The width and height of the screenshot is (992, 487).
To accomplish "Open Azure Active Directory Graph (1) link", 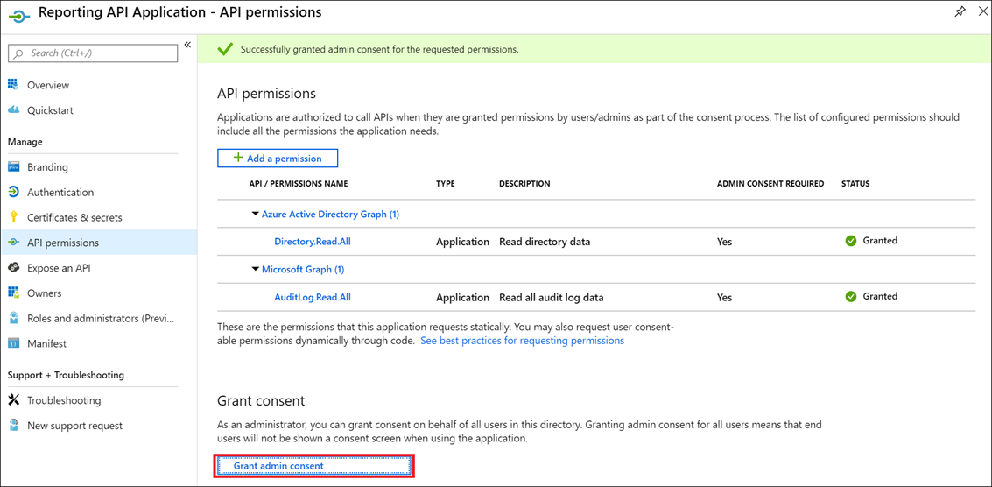I will (330, 214).
